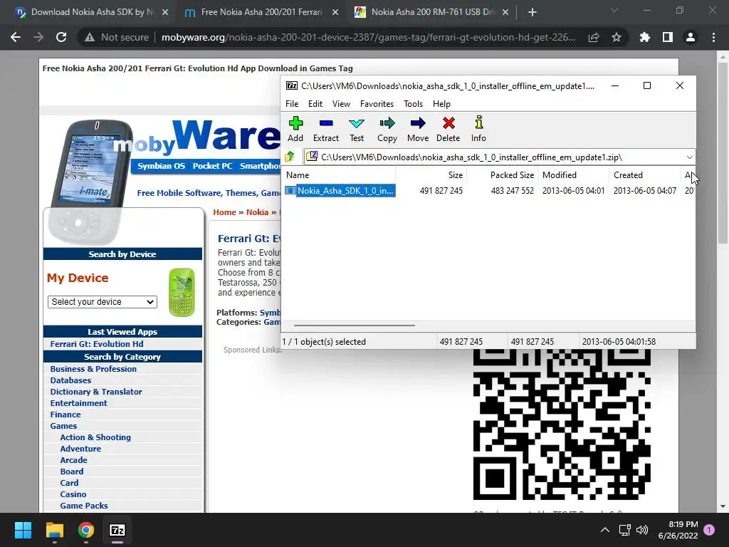Click the browser page vertical scrollbar

(x=723, y=154)
